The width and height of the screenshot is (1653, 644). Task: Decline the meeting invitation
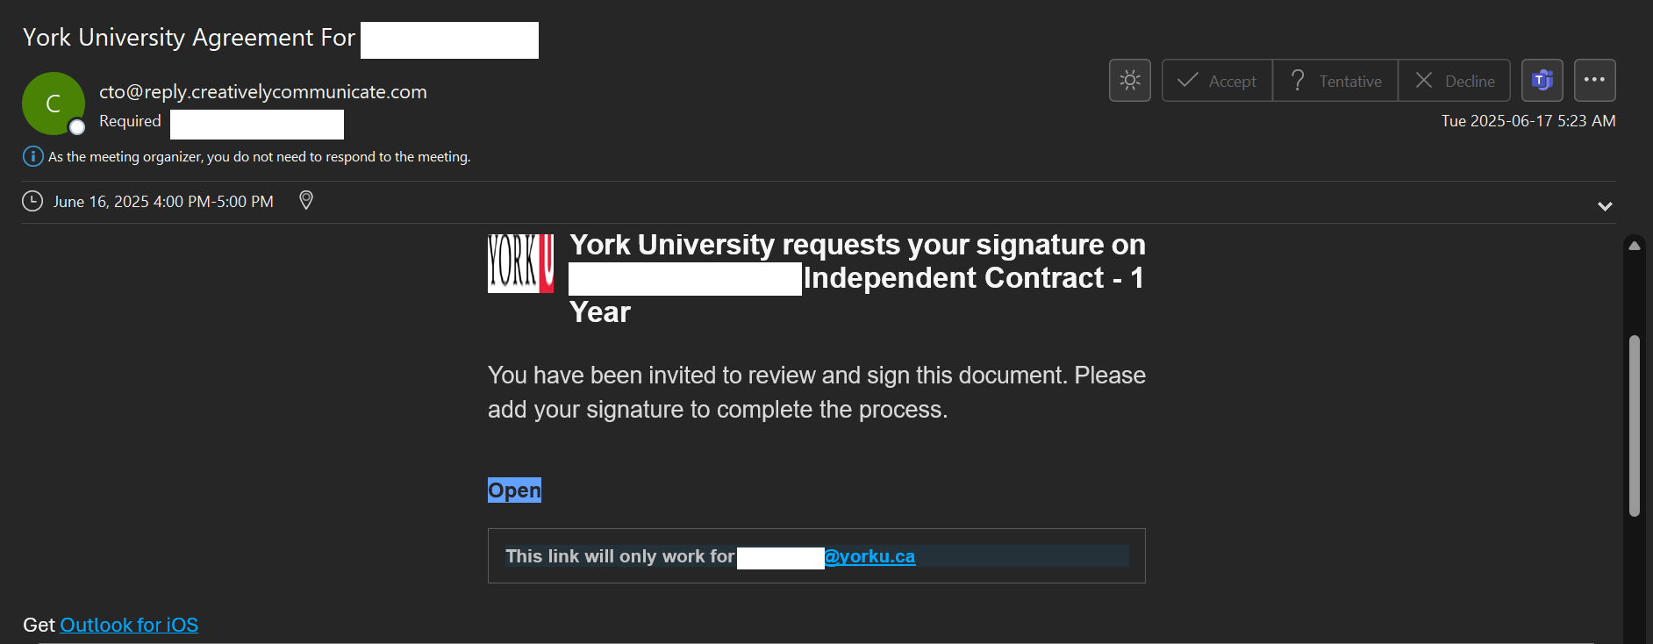[1454, 81]
